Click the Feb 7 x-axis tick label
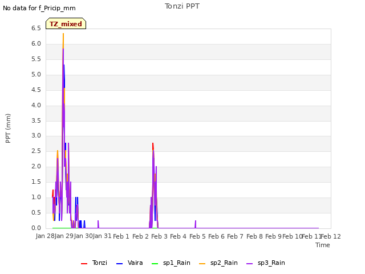Viewport: 365px width, 274px height. (235, 236)
